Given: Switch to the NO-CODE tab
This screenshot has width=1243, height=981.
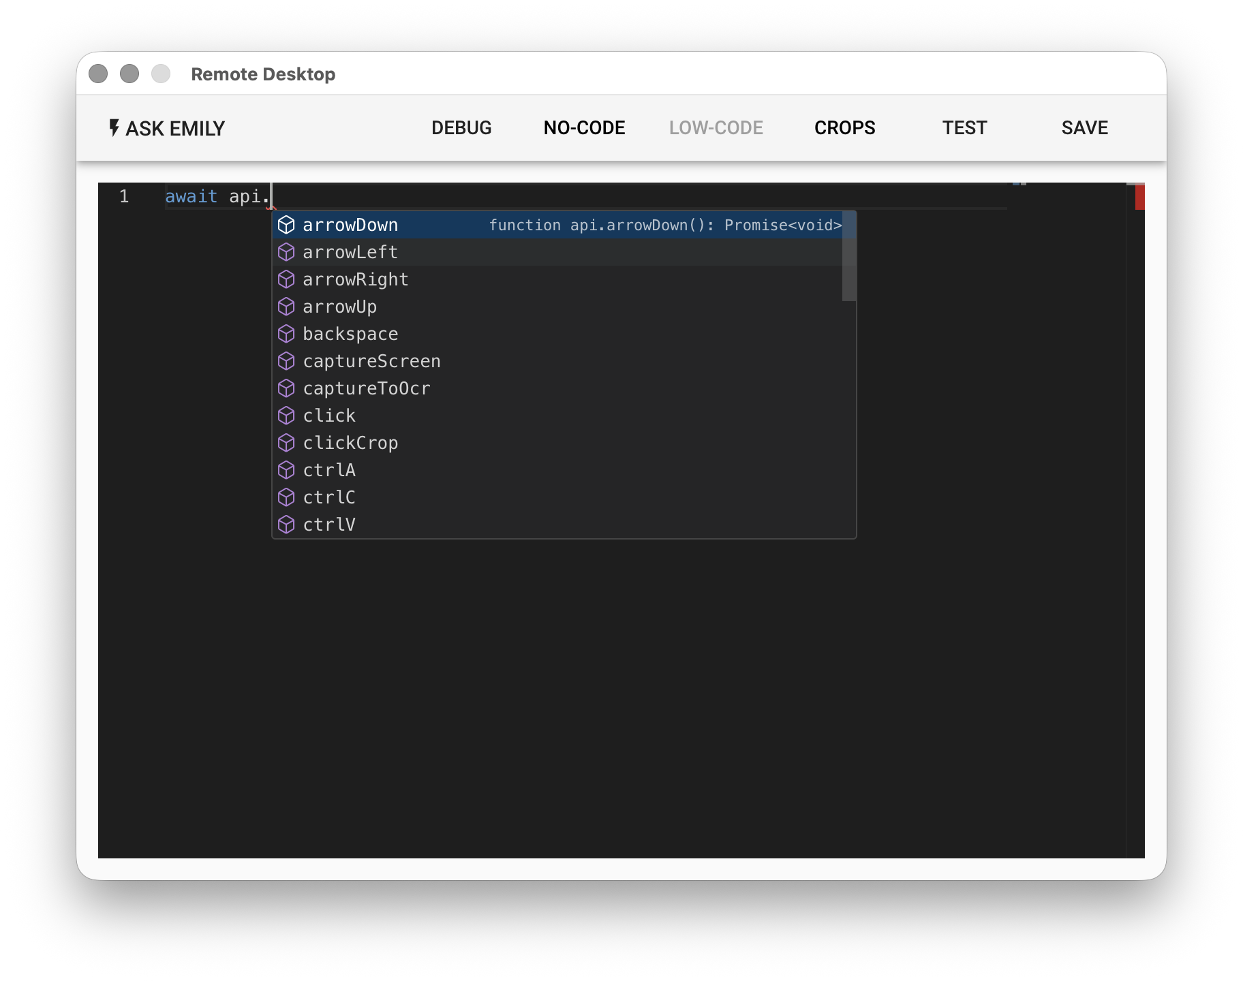Looking at the screenshot, I should click(x=584, y=128).
